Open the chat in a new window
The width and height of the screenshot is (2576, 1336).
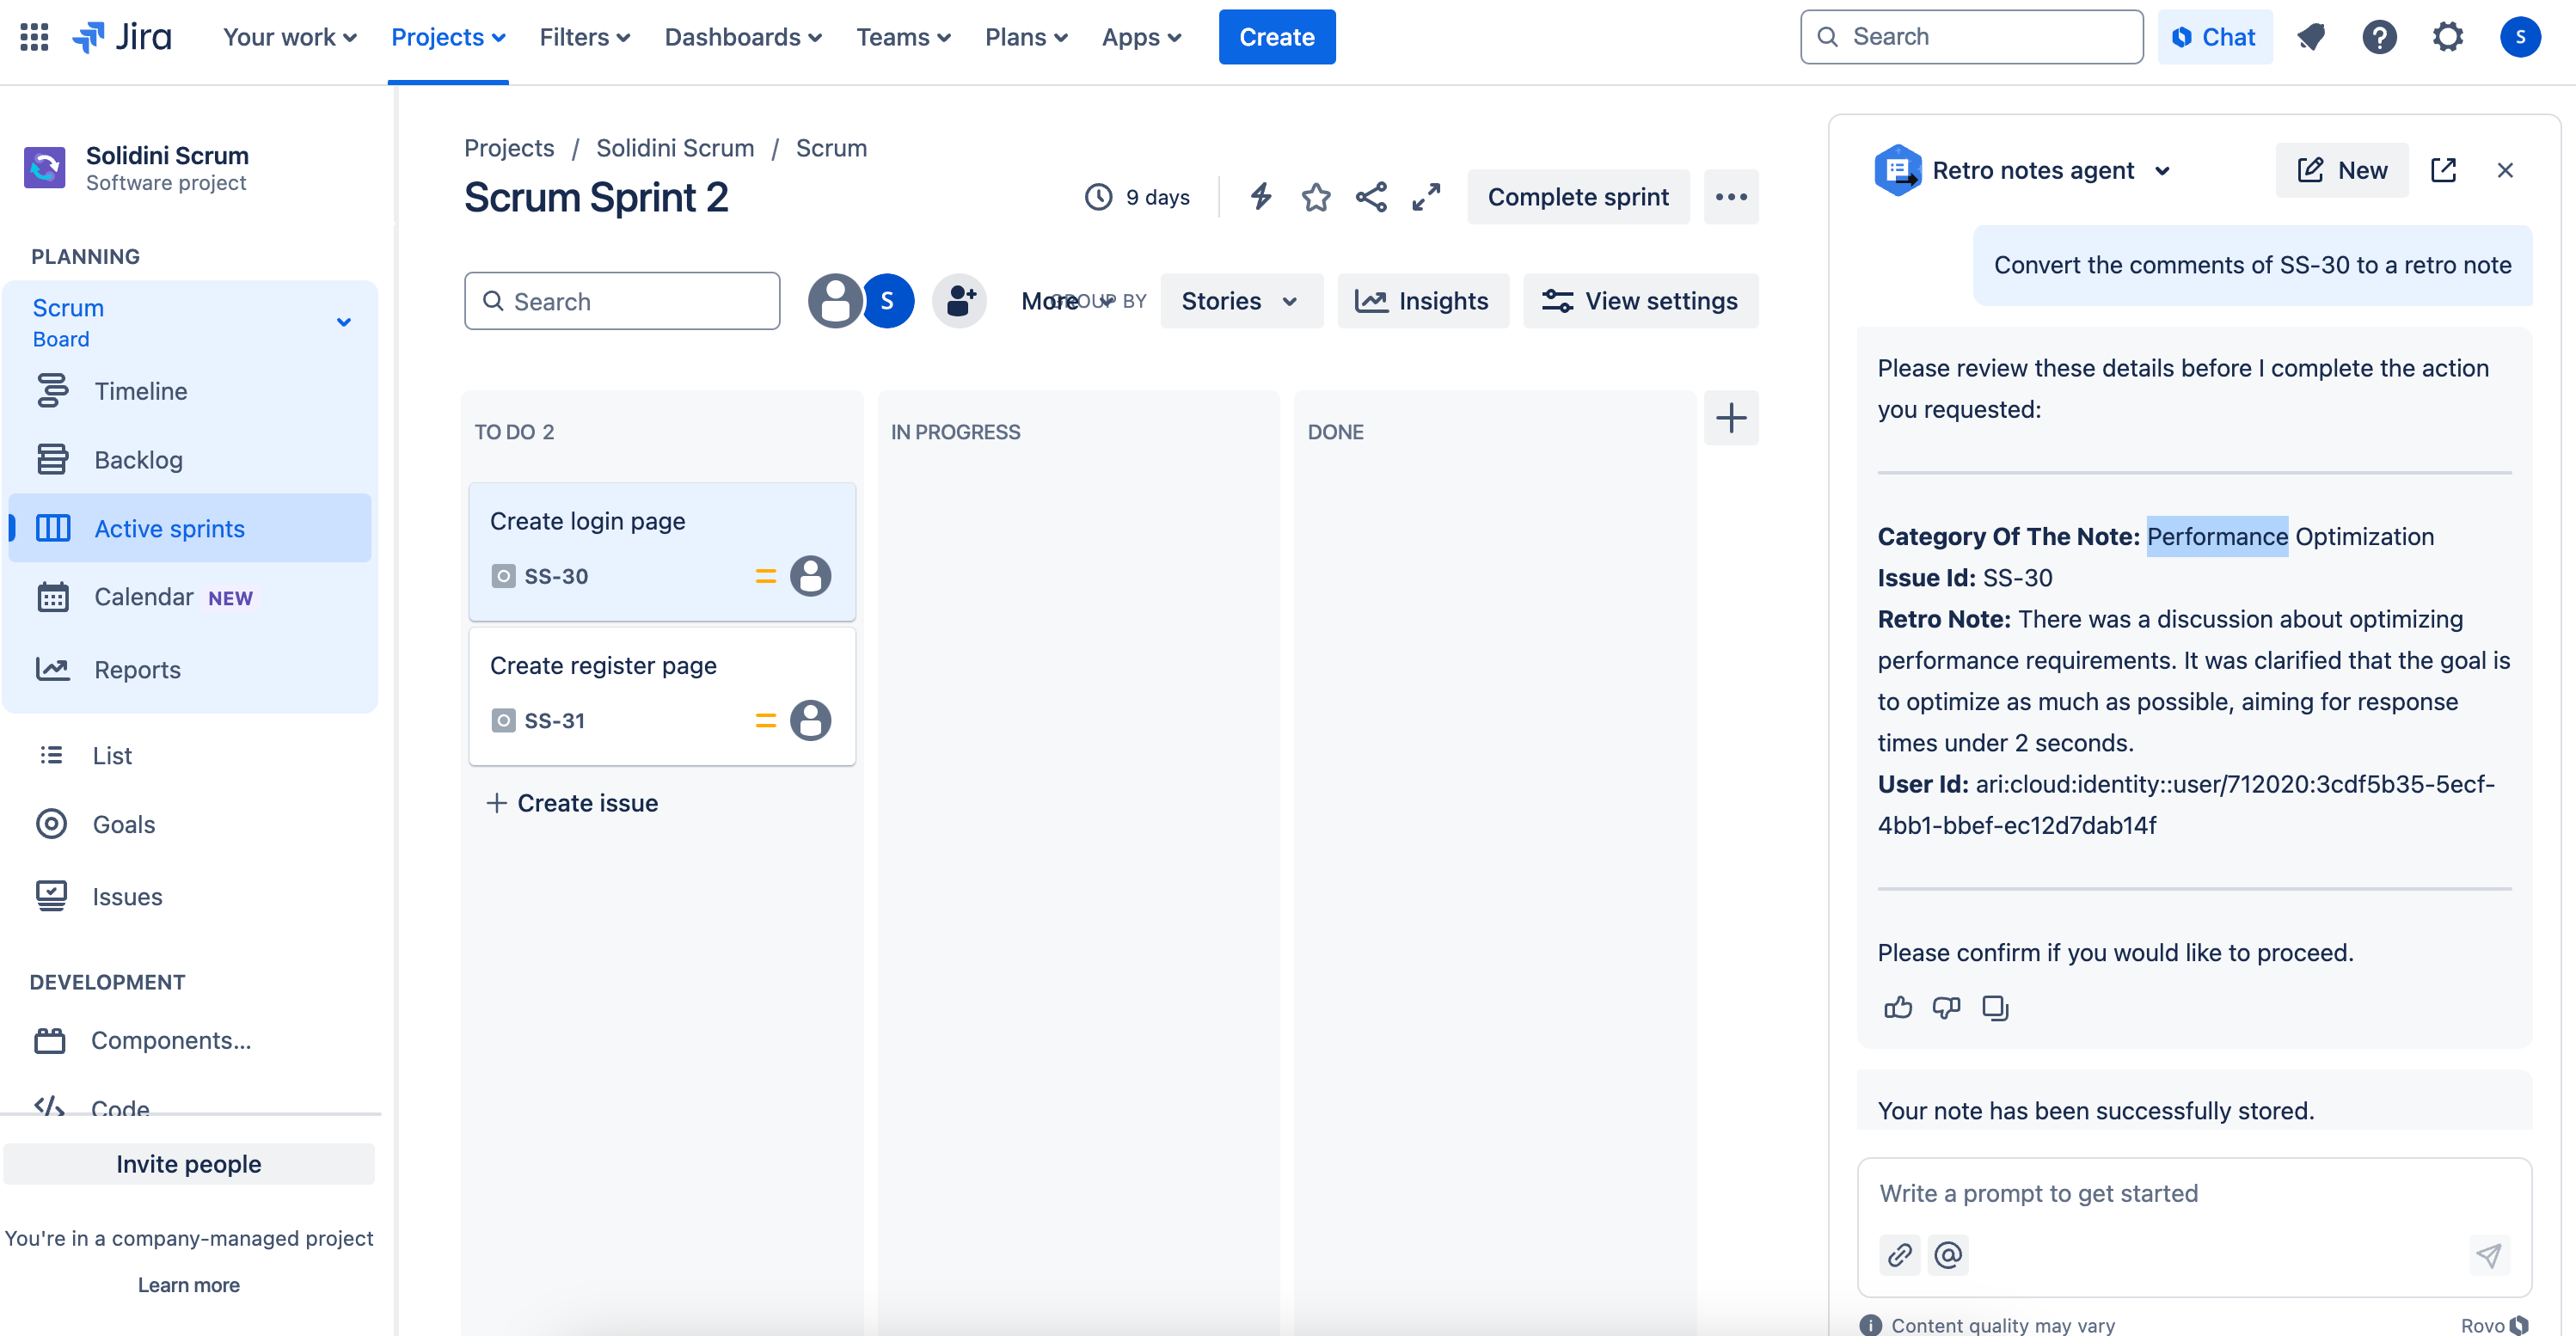(x=2443, y=170)
